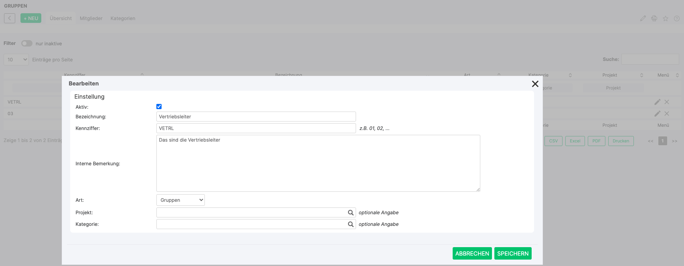This screenshot has height=266, width=684.
Task: Click the back arrow button beside NEU
Action: point(10,18)
